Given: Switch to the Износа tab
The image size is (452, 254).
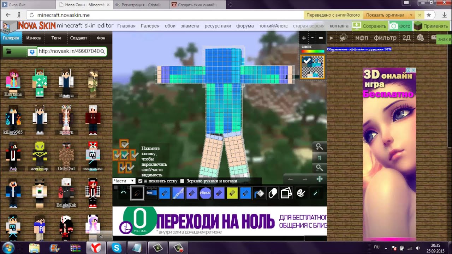Looking at the screenshot, I should click(34, 38).
